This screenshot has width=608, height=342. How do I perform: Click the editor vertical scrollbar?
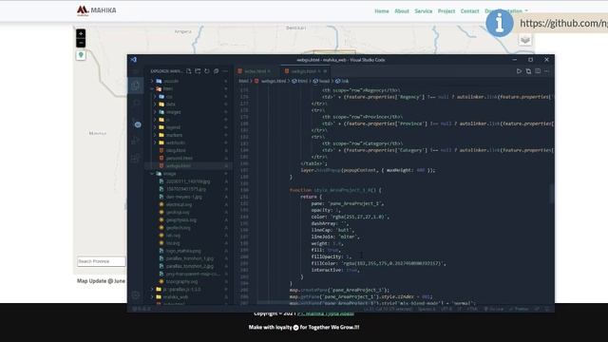click(552, 193)
